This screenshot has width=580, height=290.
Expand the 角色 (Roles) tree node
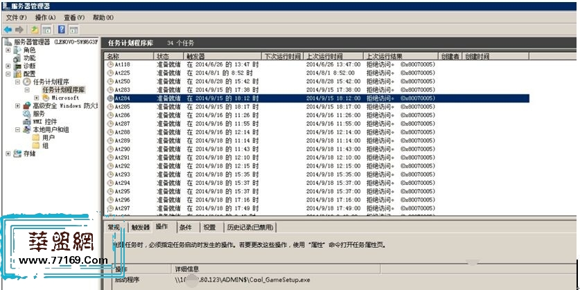(8, 51)
